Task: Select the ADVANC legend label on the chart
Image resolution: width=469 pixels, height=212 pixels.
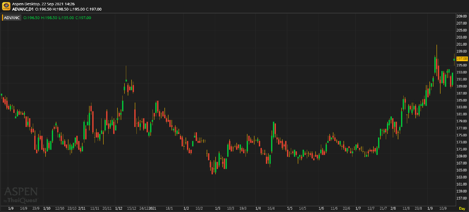Action: tap(12, 18)
